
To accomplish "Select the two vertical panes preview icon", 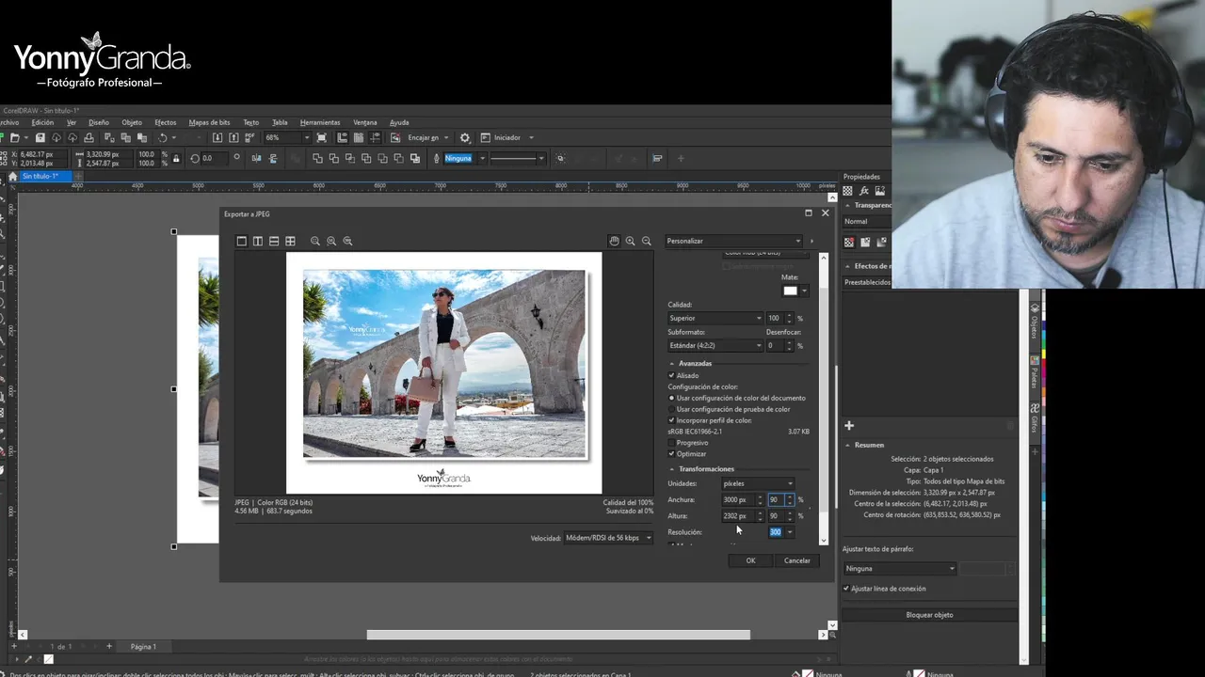I will 257,242.
